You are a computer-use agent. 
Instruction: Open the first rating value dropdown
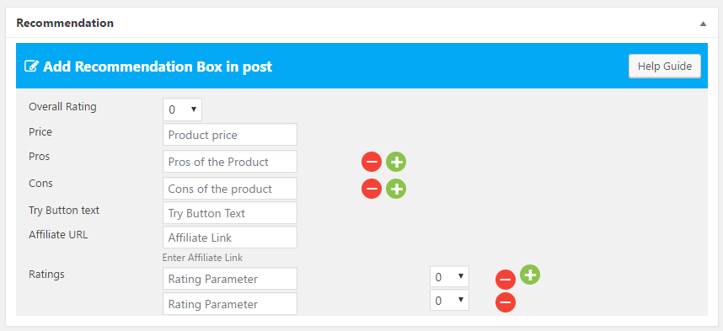click(450, 276)
